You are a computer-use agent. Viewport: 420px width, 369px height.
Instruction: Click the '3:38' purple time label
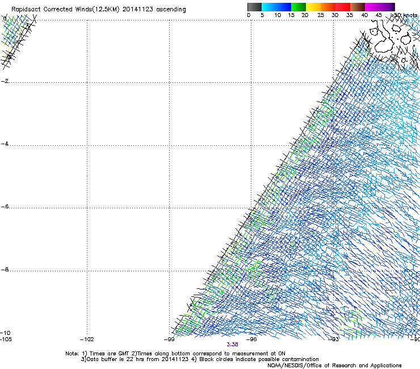[x=232, y=345]
